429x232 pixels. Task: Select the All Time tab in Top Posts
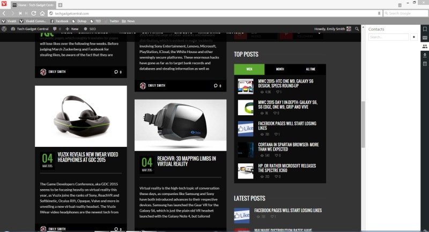310,69
